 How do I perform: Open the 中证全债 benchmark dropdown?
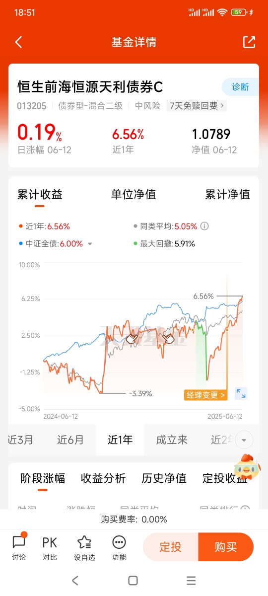pyautogui.click(x=90, y=244)
